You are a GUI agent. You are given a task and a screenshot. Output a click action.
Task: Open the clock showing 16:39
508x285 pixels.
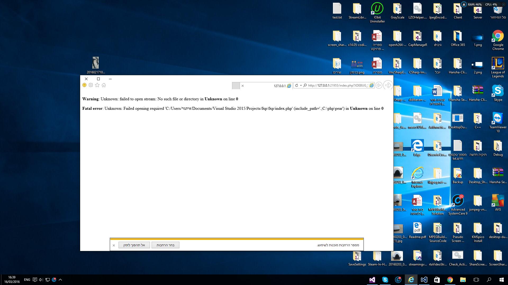coord(12,279)
